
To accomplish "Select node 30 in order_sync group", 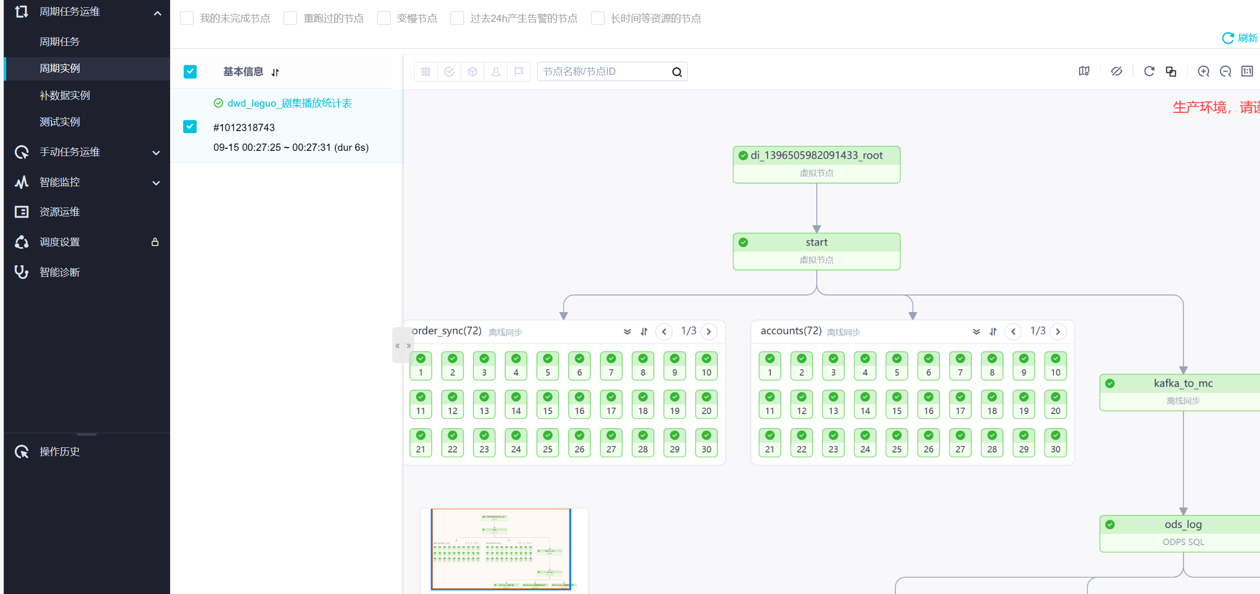I will tap(706, 443).
